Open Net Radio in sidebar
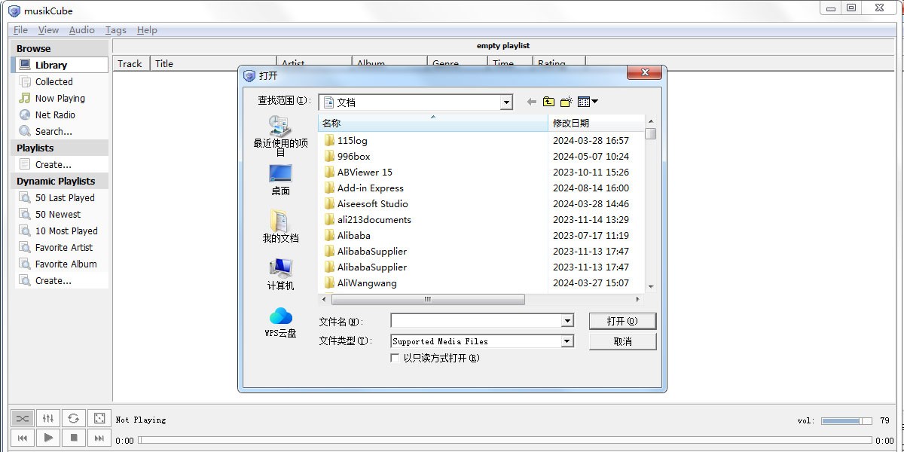Image resolution: width=904 pixels, height=452 pixels. [x=61, y=115]
